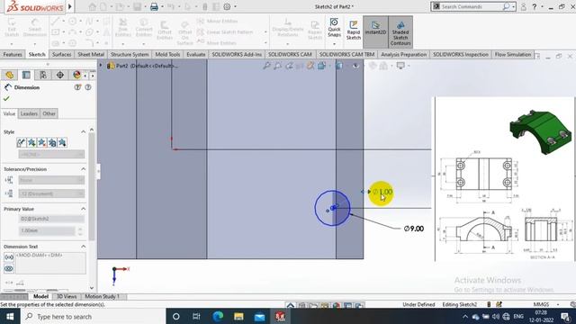Expand the SOLIDWORKS menu arrow beside the logo
Viewport: 576px width, 324px height.
coord(70,6)
